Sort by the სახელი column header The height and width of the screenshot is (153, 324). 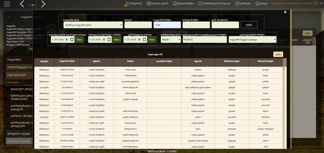point(130,62)
